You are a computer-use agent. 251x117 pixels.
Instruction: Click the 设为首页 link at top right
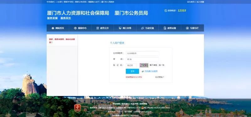point(191,2)
